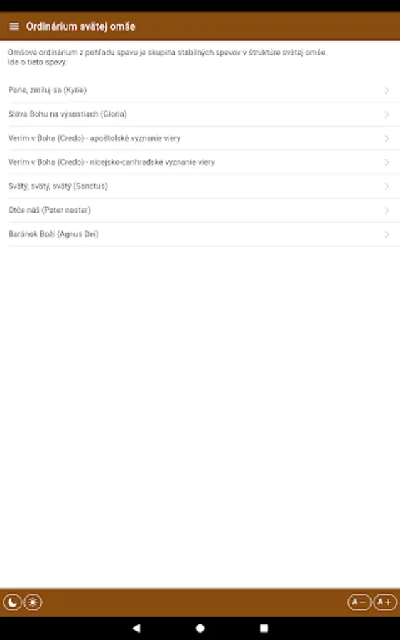This screenshot has height=640, width=400.
Task: Click chevron arrow beside Agnus Dei row
Action: (387, 234)
